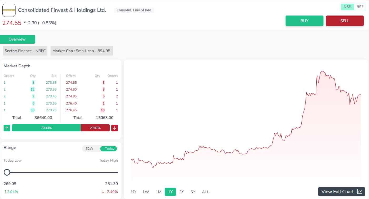Click the Market Cap Small-cap tag
The image size is (369, 199).
pos(82,51)
